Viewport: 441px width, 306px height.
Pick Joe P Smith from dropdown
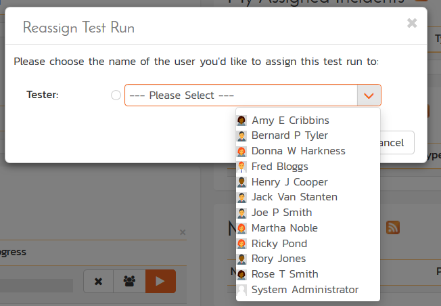(x=281, y=213)
